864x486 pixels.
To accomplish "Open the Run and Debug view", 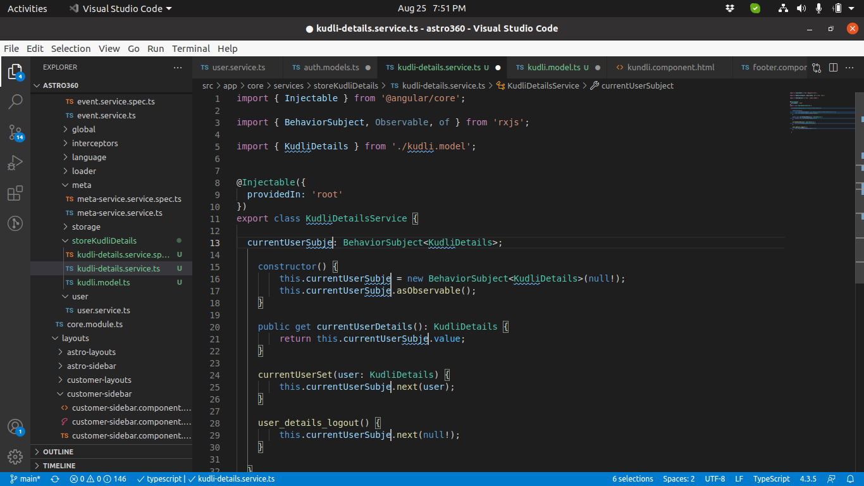I will point(15,163).
